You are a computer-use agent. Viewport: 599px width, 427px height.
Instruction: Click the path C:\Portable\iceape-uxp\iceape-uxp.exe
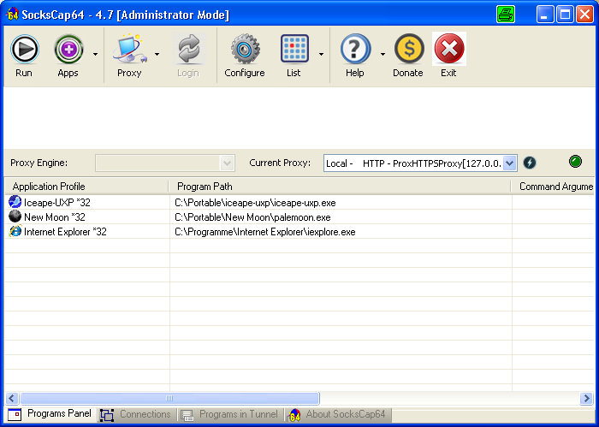tap(255, 203)
